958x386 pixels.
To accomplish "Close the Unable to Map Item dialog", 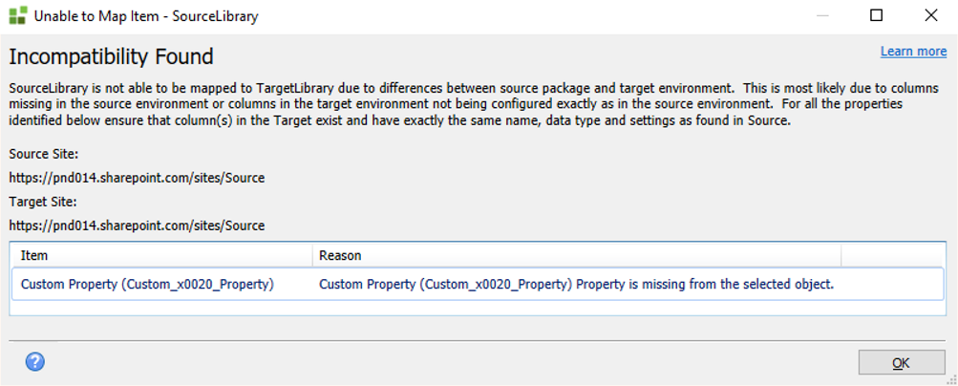I will click(x=929, y=15).
